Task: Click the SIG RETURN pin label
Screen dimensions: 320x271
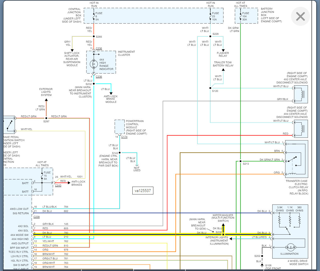Action: coord(21,213)
